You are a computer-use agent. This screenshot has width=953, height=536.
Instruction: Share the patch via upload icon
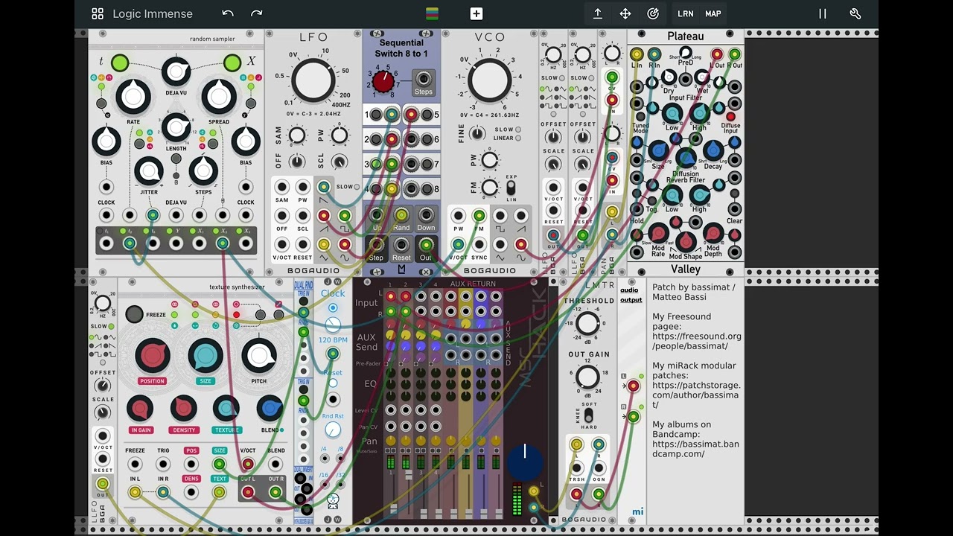pyautogui.click(x=597, y=13)
